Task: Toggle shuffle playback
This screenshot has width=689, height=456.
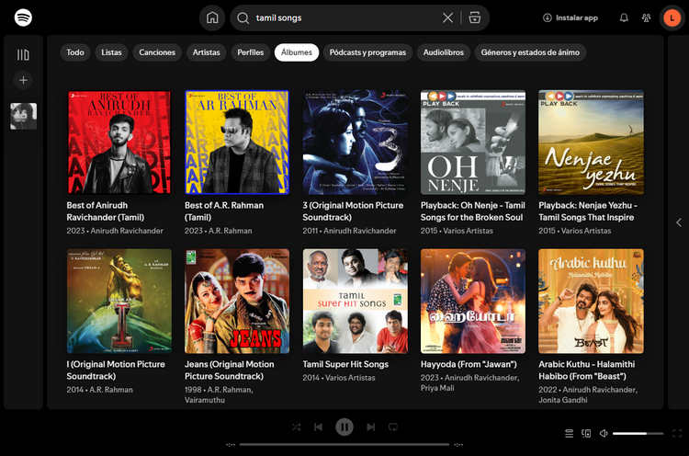Action: pos(296,427)
